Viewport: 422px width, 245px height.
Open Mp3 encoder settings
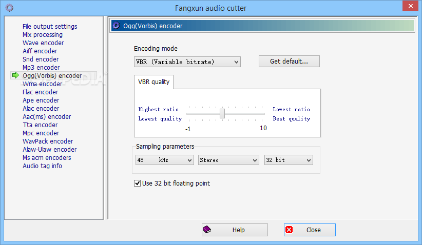(41, 68)
